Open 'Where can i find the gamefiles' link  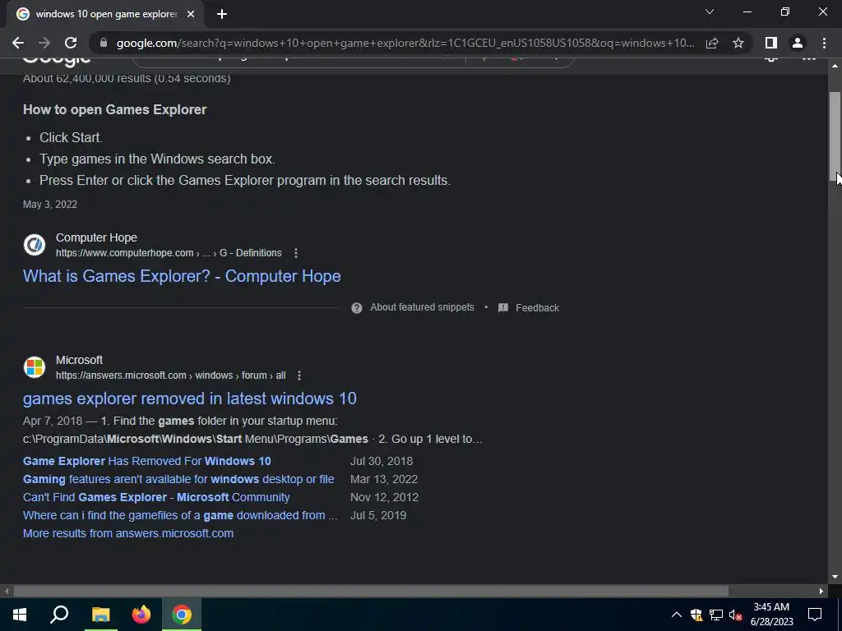180,516
